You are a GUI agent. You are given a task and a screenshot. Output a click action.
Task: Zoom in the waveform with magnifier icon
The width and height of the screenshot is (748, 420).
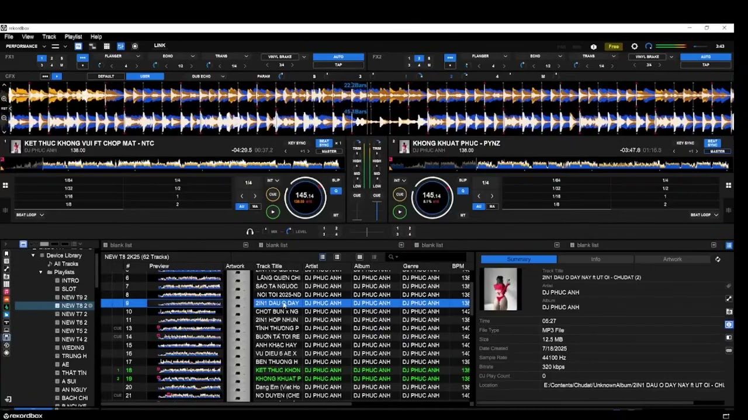coord(4,99)
